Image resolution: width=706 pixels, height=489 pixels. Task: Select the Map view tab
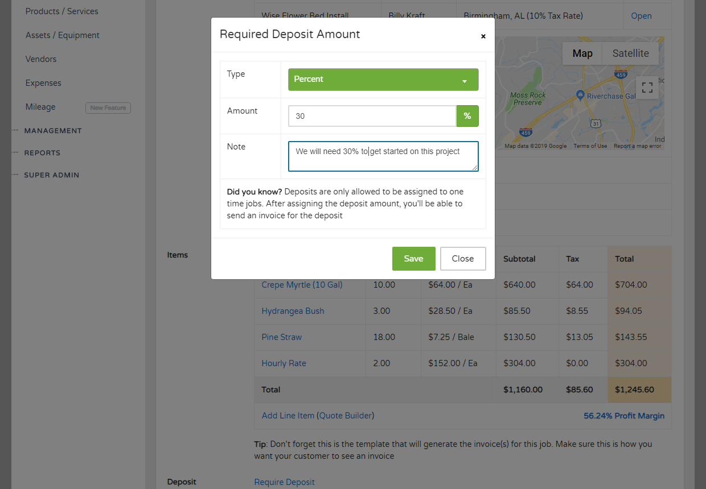[x=582, y=53]
